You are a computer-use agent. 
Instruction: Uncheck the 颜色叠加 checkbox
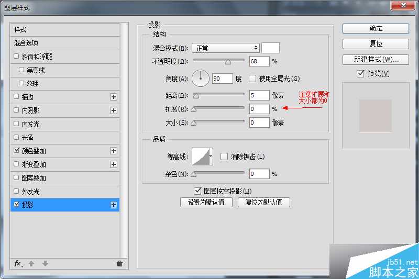click(16, 150)
